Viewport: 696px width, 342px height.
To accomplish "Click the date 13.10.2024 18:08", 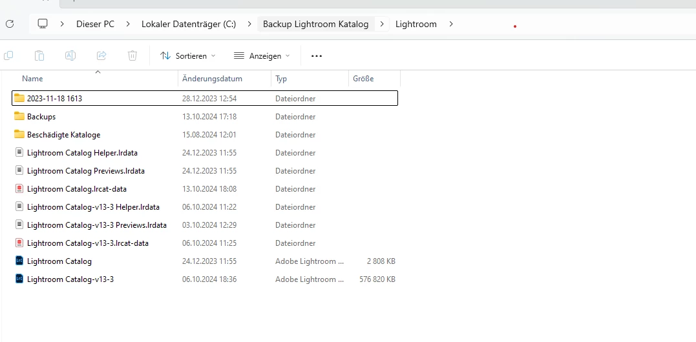I will click(209, 188).
